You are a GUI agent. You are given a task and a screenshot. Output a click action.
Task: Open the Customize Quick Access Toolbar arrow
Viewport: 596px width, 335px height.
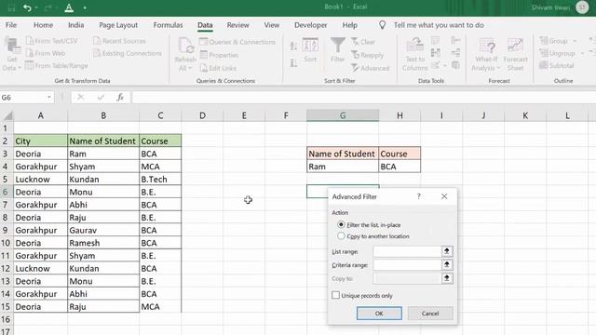point(85,8)
